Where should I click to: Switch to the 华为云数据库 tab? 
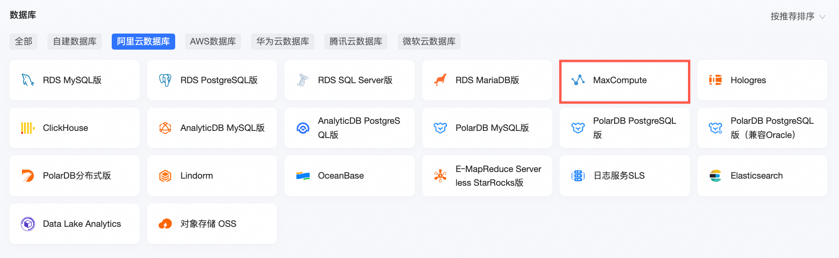point(283,42)
